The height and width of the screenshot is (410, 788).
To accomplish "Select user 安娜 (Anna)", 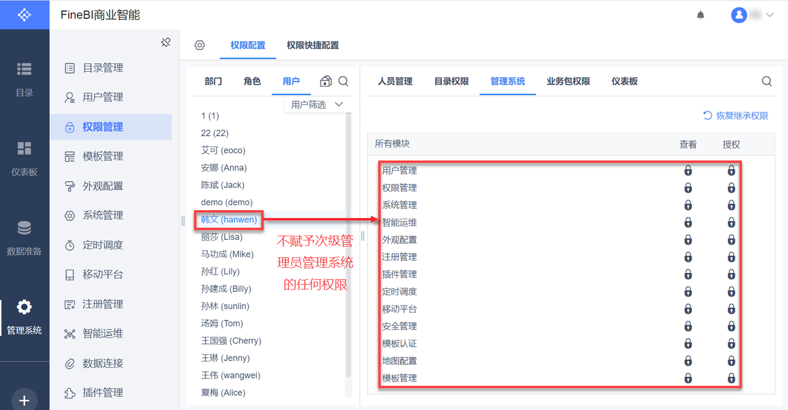I will [x=224, y=168].
